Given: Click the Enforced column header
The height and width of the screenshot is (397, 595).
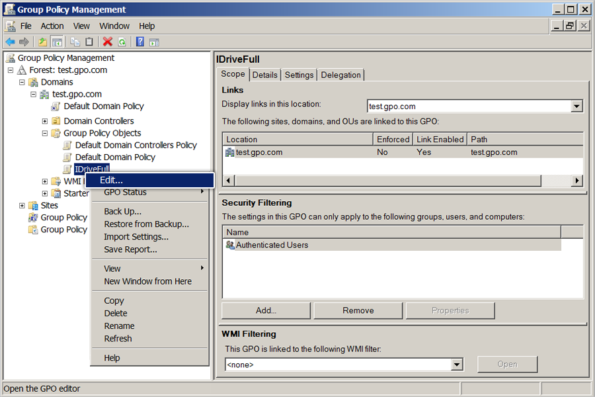Looking at the screenshot, I should 393,140.
